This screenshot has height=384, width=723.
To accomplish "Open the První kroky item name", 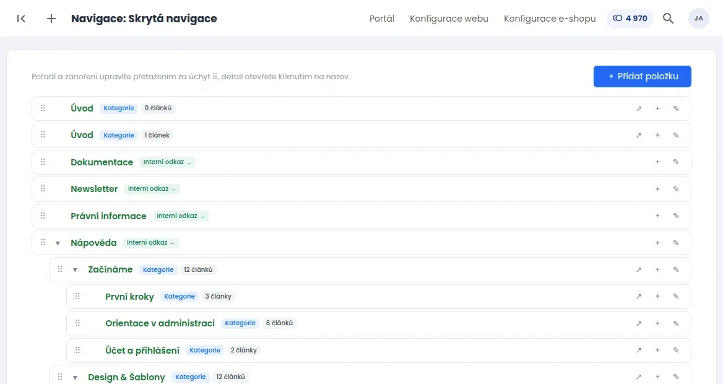I will (129, 296).
